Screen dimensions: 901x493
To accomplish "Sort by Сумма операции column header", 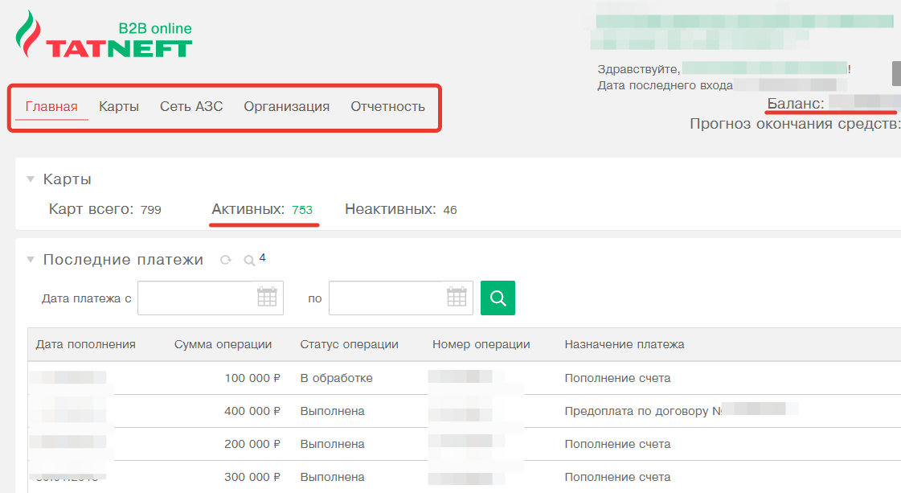I will 223,344.
